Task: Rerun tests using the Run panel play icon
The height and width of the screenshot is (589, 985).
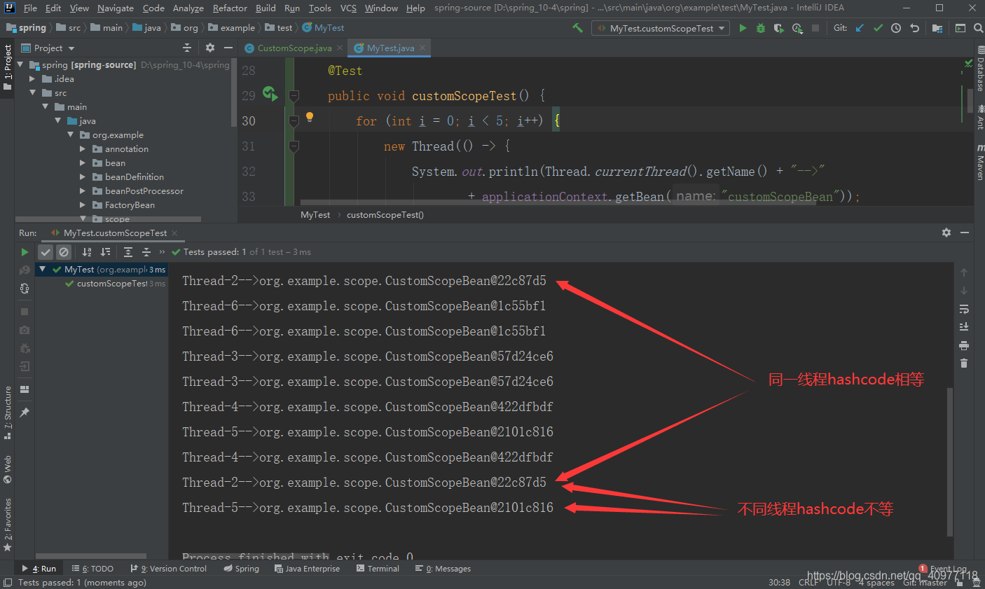Action: 25,252
